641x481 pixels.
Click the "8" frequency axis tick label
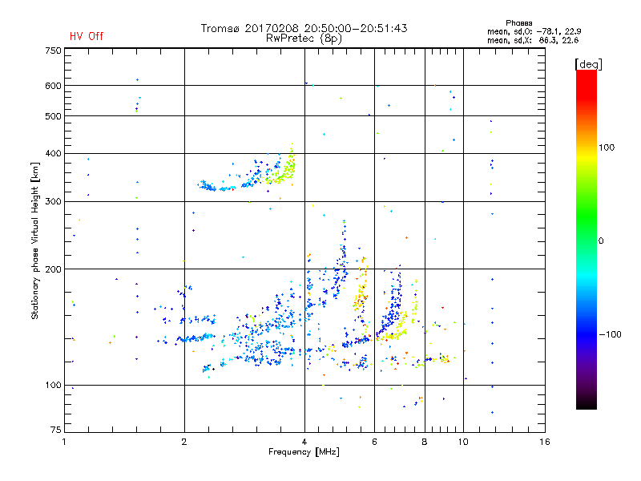pos(425,442)
